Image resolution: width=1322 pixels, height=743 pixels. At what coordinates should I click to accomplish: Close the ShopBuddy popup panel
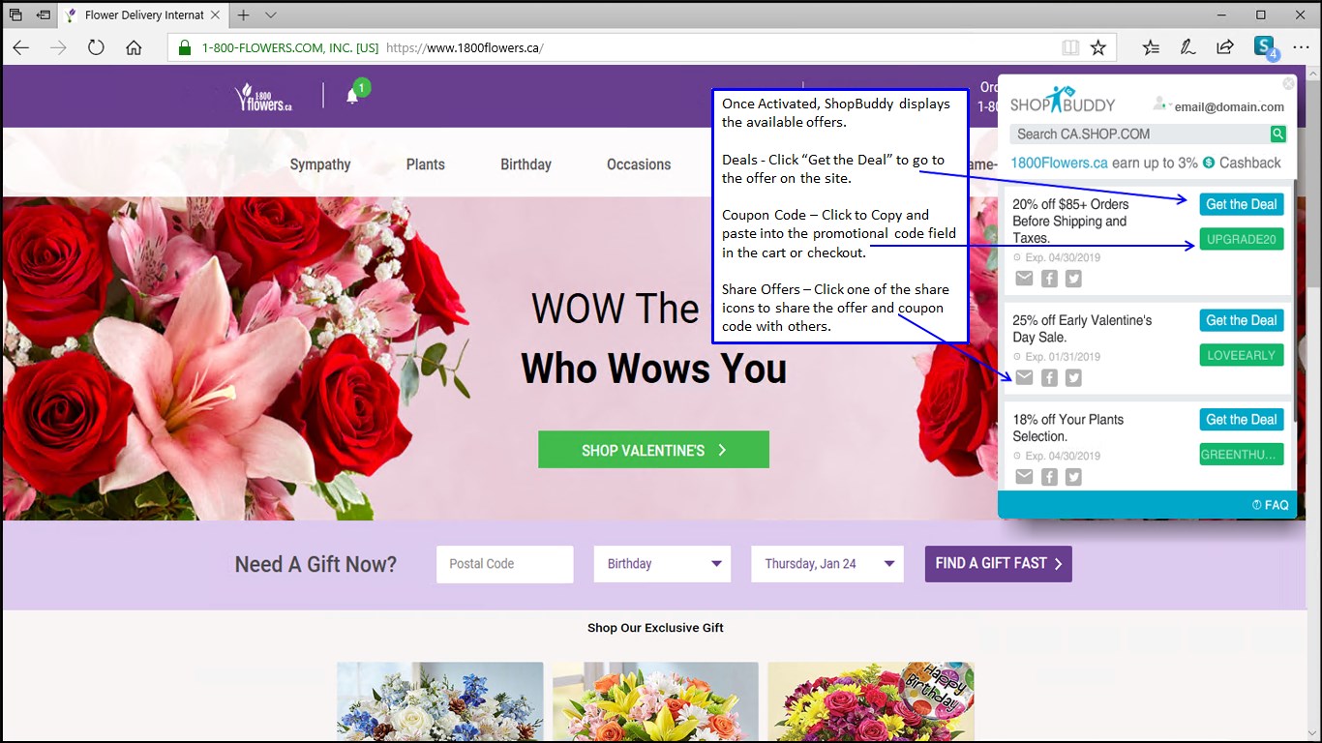[1288, 84]
